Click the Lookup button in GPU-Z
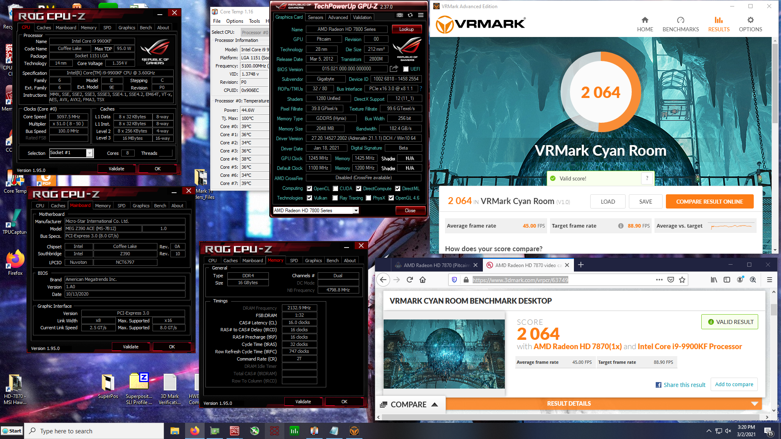Image resolution: width=781 pixels, height=439 pixels. point(406,29)
